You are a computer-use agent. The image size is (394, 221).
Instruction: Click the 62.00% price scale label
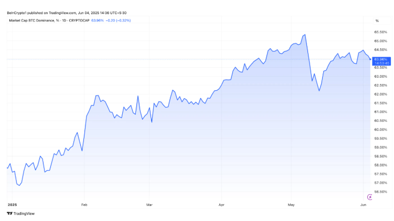click(x=381, y=94)
